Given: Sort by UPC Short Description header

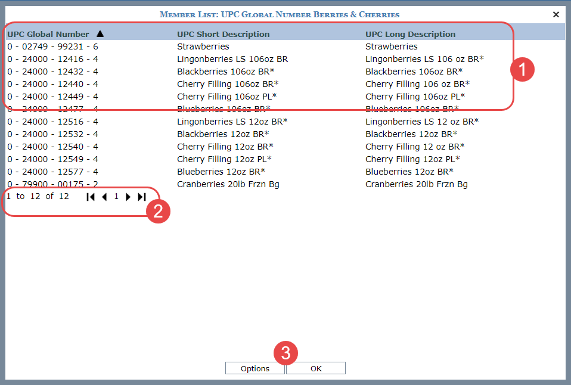Looking at the screenshot, I should pyautogui.click(x=223, y=34).
